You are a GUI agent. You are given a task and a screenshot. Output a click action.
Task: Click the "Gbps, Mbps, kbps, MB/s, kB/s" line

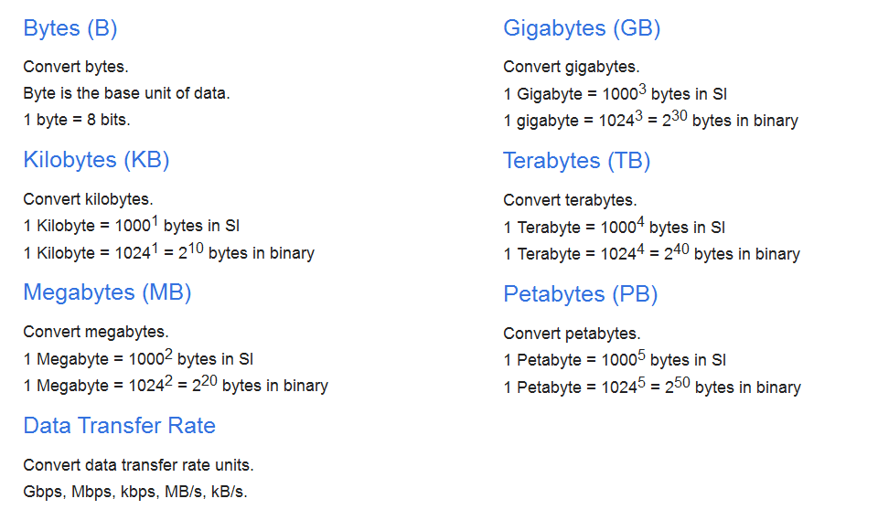135,491
